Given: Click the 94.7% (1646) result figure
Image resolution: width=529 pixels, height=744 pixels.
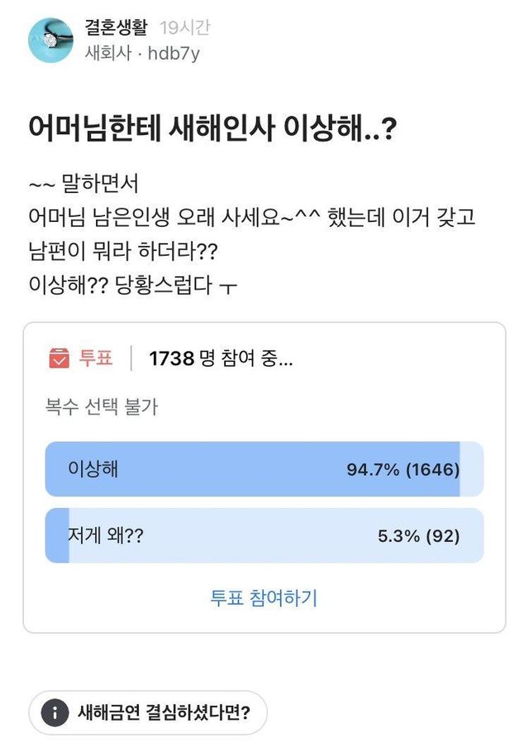Looking at the screenshot, I should 403,469.
